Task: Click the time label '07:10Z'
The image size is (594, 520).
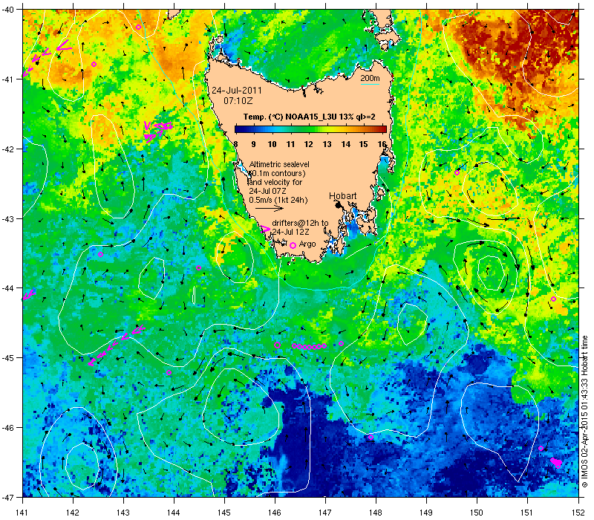Action: (x=238, y=101)
